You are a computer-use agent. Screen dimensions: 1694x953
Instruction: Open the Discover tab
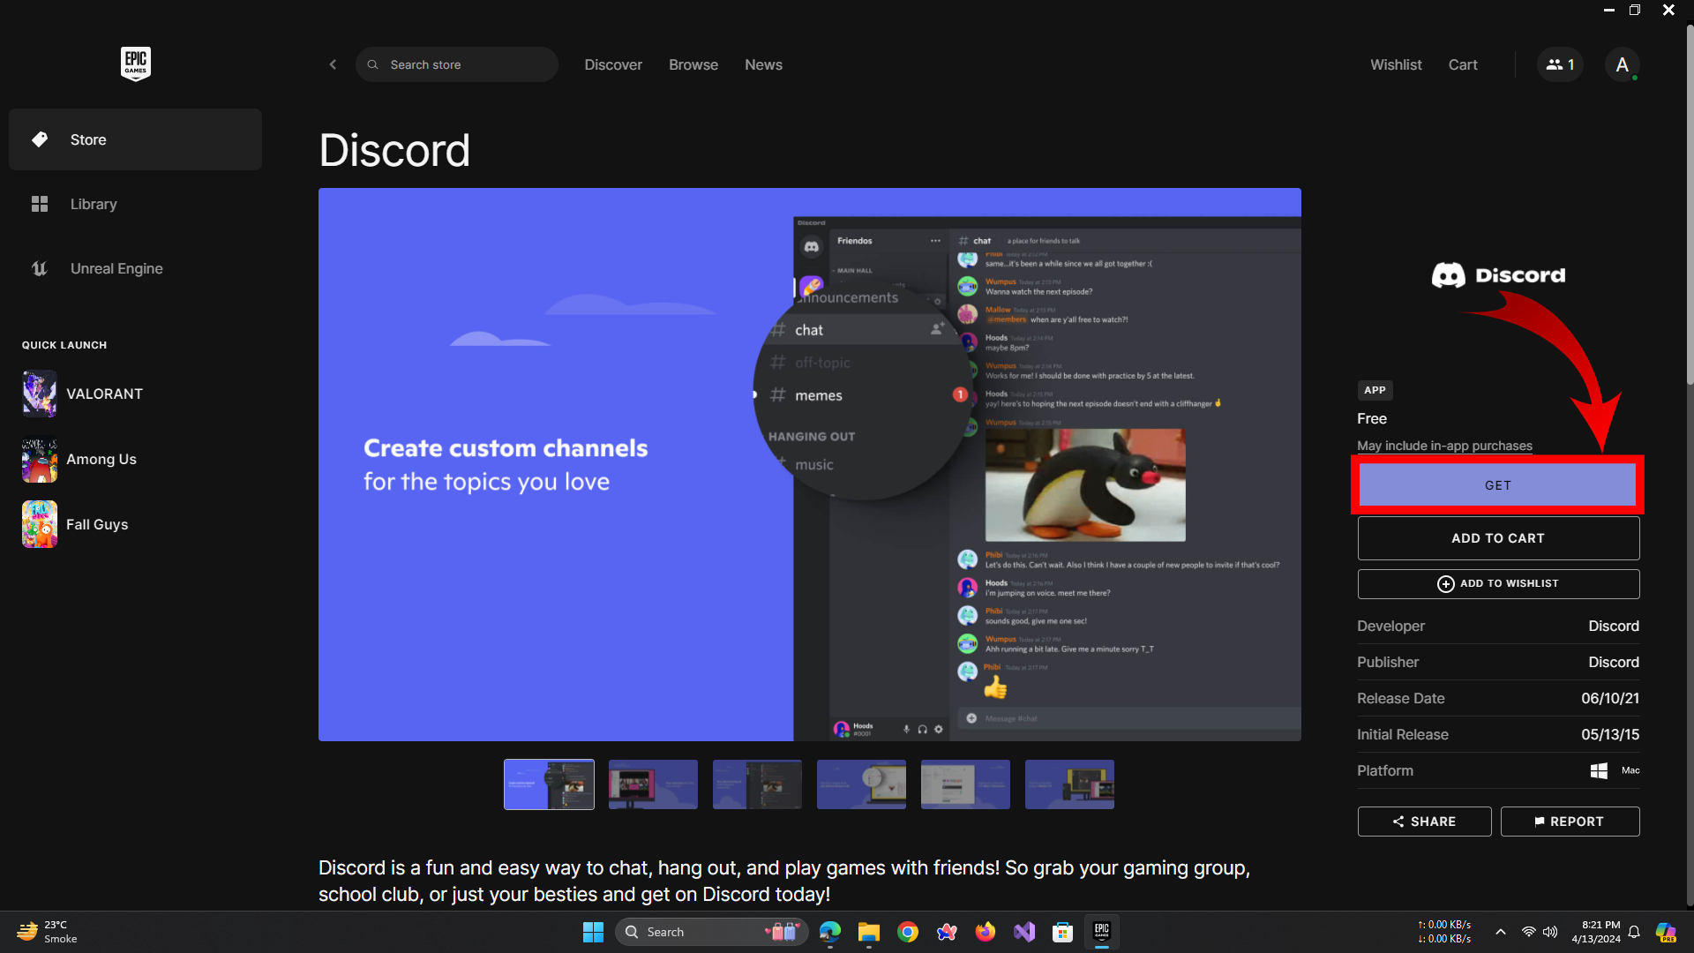(x=612, y=64)
